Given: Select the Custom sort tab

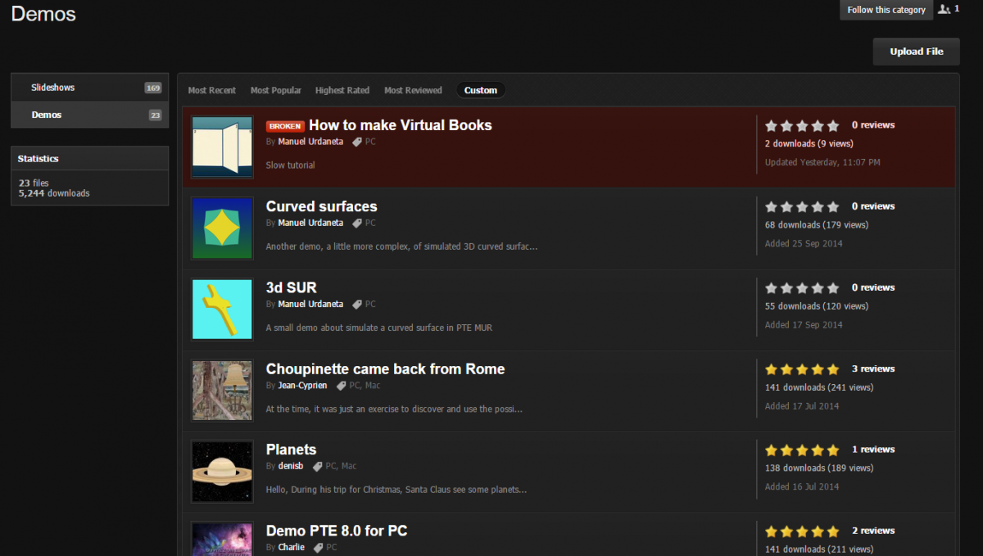Looking at the screenshot, I should pos(480,90).
